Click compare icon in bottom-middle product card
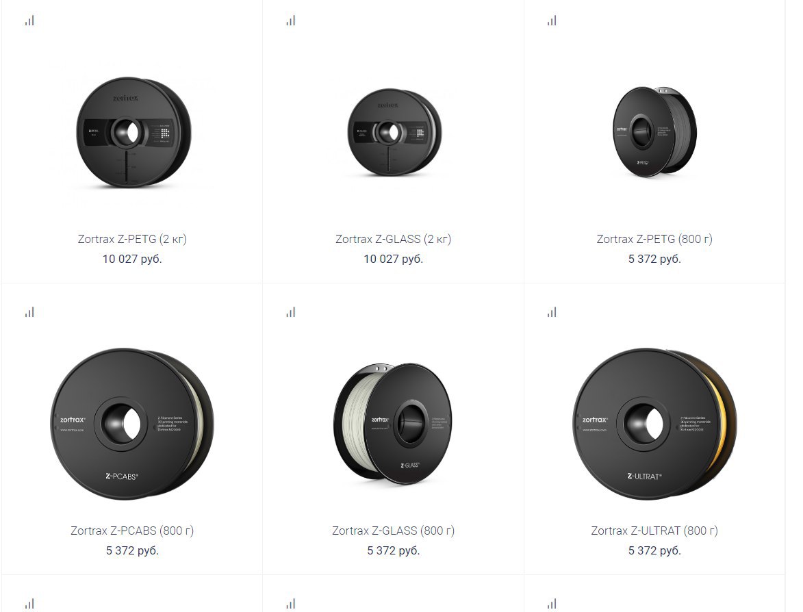Image resolution: width=803 pixels, height=612 pixels. pos(291,604)
